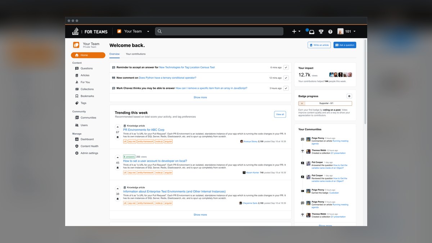This screenshot has height=243, width=432.
Task: Bookmark the PR Environments for ABC Corp article
Action: (x=117, y=137)
